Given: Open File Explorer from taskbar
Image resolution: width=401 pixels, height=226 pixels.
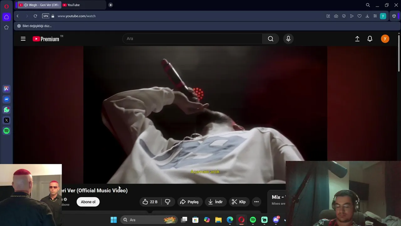Looking at the screenshot, I should tap(218, 220).
